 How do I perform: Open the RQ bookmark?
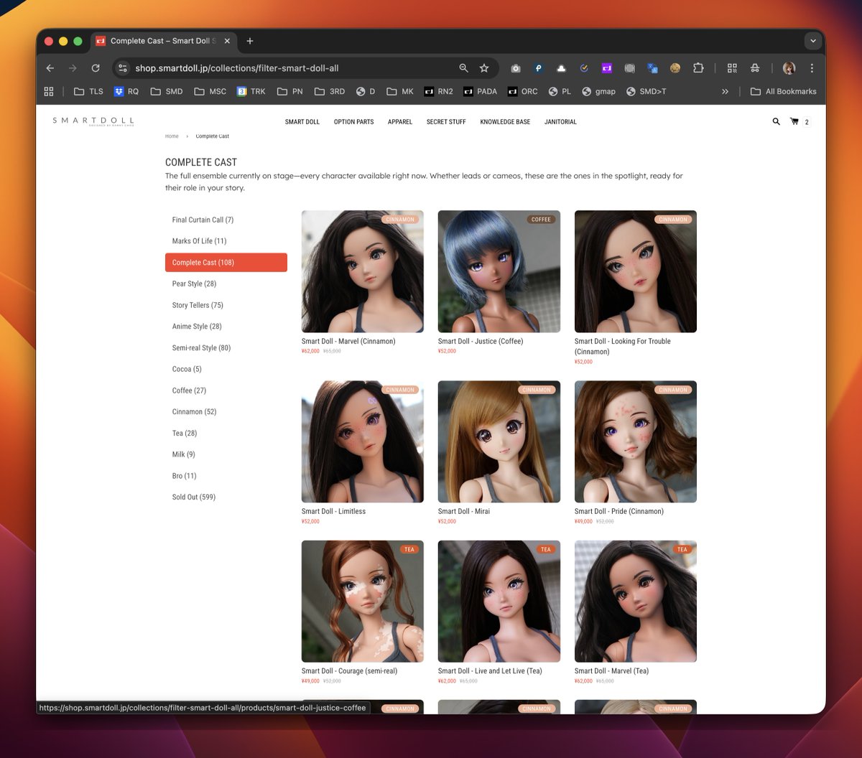point(126,91)
